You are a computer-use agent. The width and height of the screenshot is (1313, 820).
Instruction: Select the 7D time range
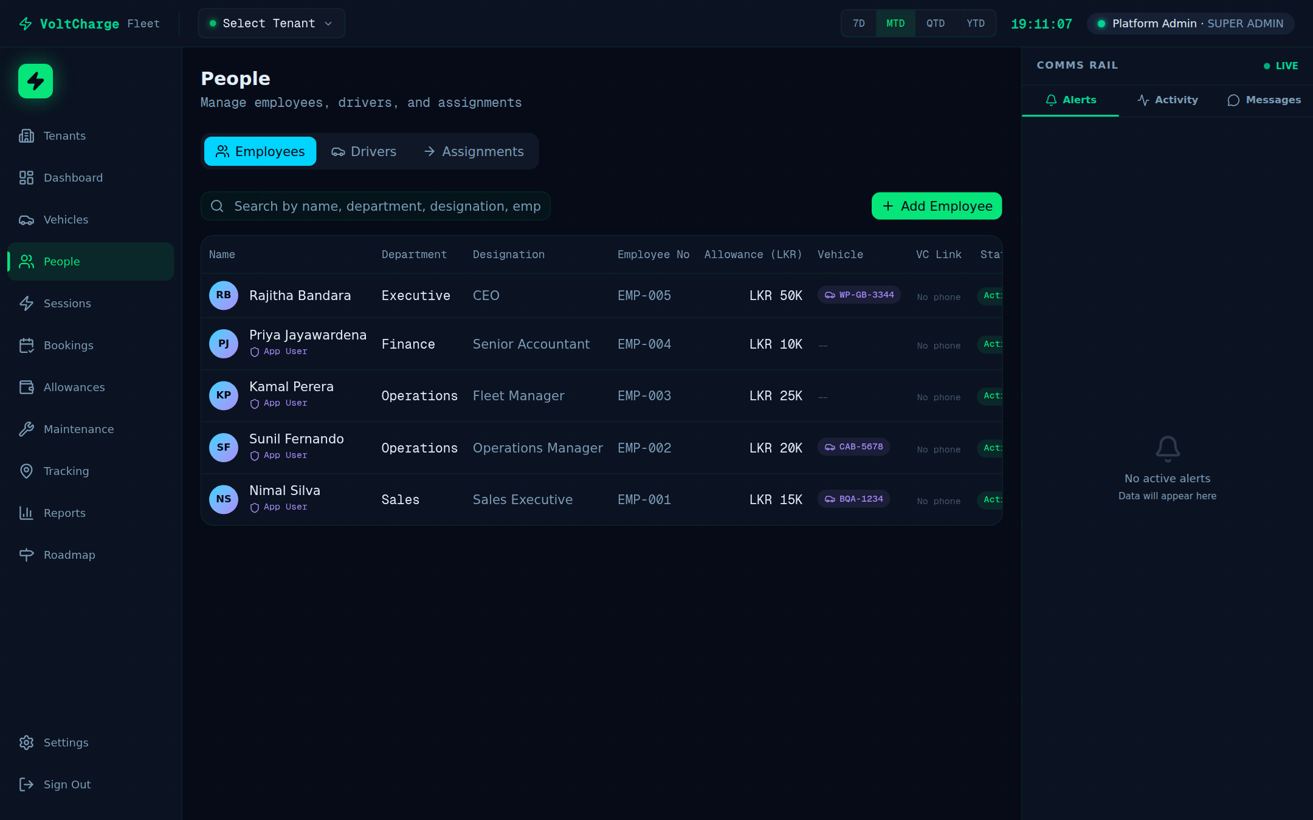pos(858,24)
